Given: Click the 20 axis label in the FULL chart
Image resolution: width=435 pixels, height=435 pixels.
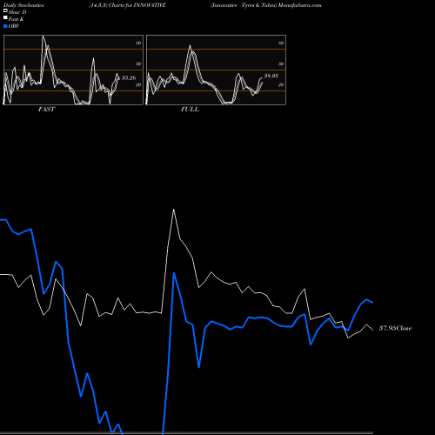Looking at the screenshot, I should [281, 84].
